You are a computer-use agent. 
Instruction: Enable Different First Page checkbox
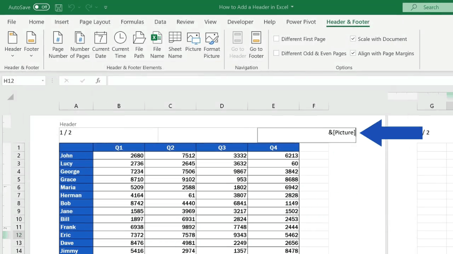tap(276, 39)
